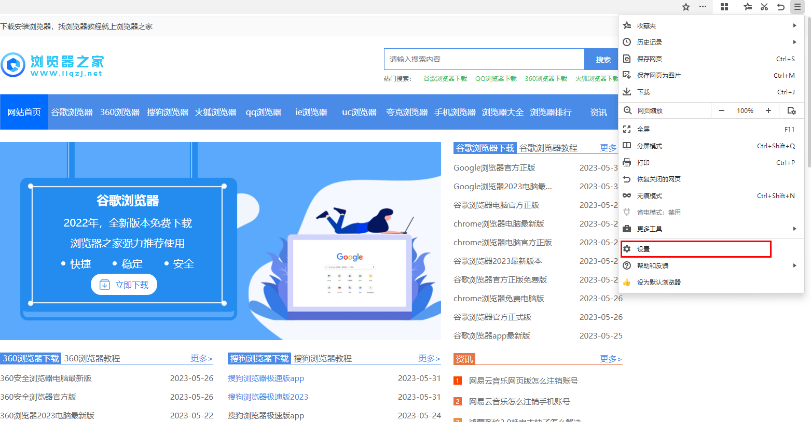Focus the 请输入搜索内容 search field
The height and width of the screenshot is (422, 811).
[x=484, y=59]
